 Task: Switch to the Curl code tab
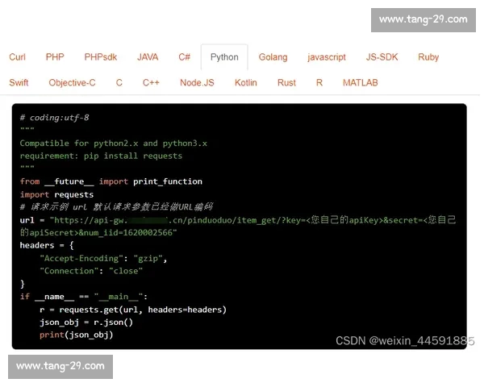coord(17,57)
